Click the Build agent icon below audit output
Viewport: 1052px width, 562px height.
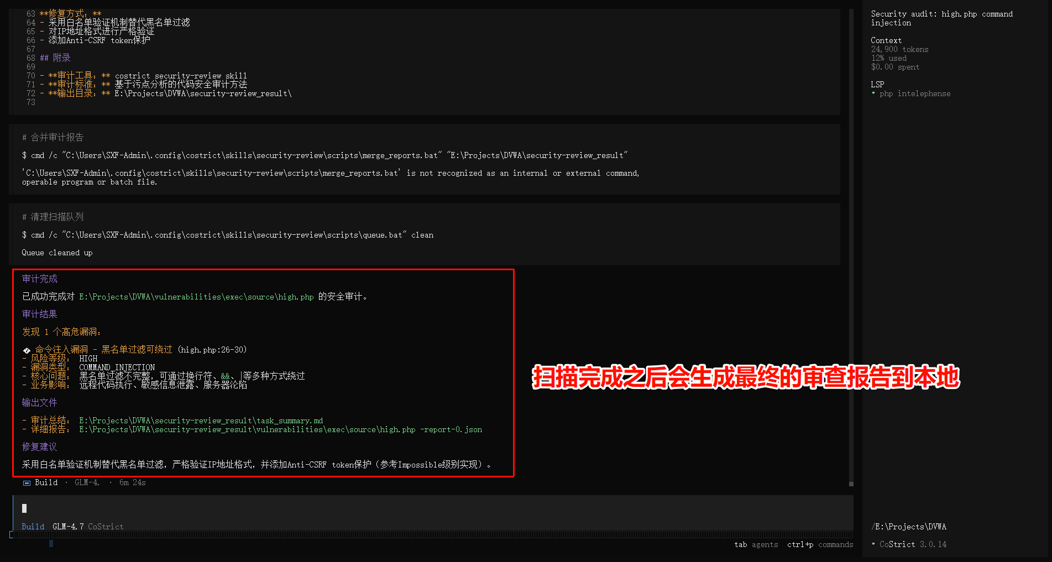(27, 483)
